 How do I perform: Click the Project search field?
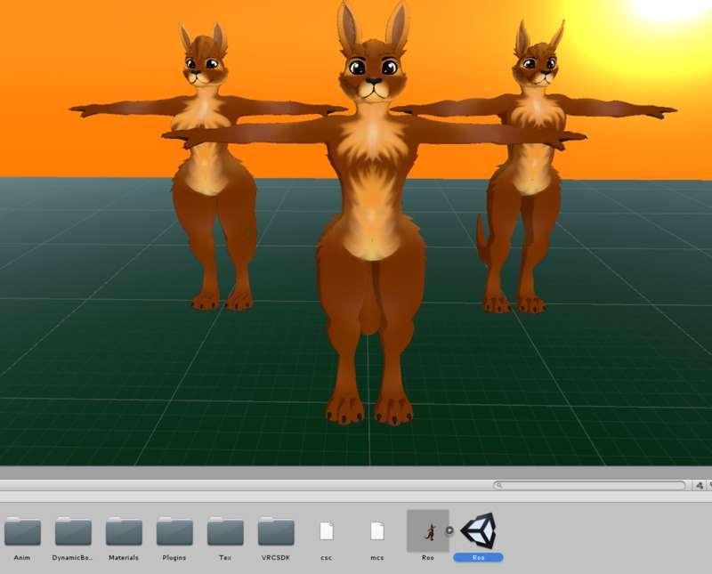pyautogui.click(x=589, y=485)
